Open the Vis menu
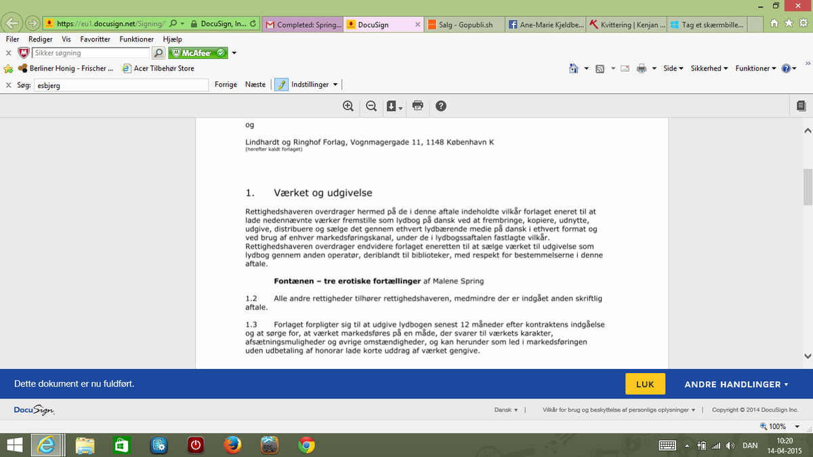Viewport: 813px width, 457px height. (x=66, y=39)
